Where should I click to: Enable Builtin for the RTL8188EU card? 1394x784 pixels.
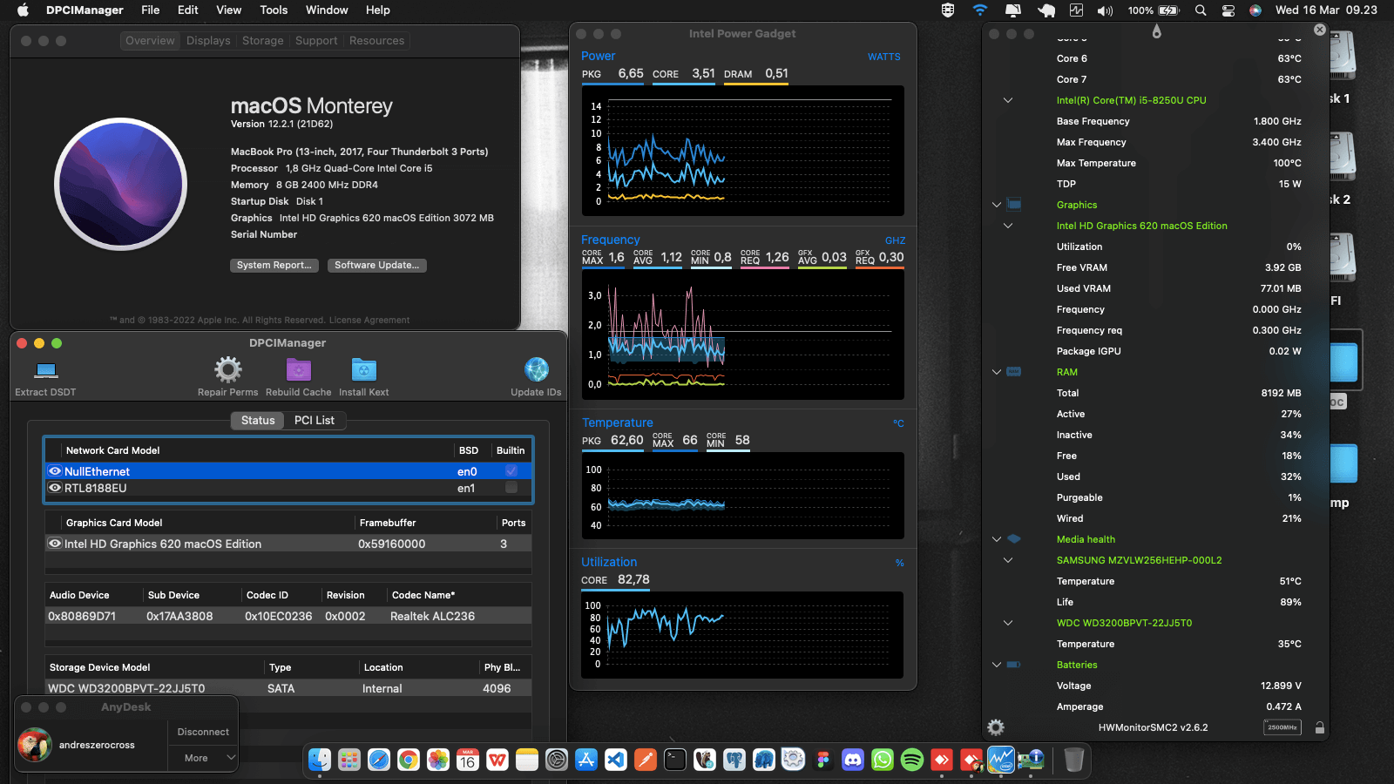coord(510,488)
